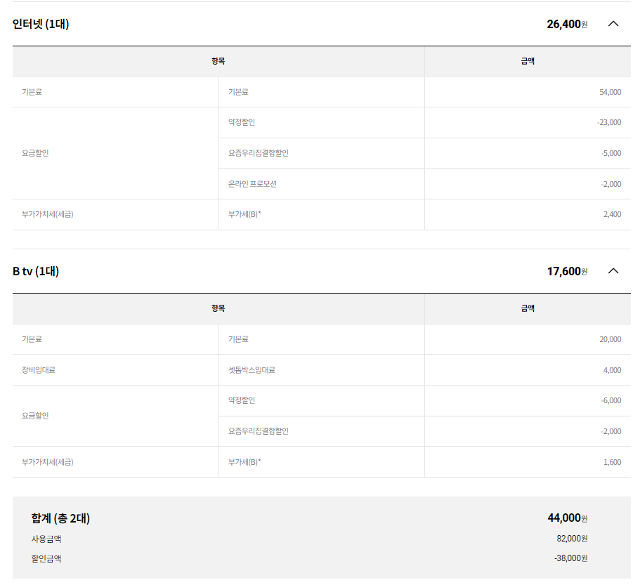
Task: Select the 54,000 internet base fee amount
Action: pos(610,92)
